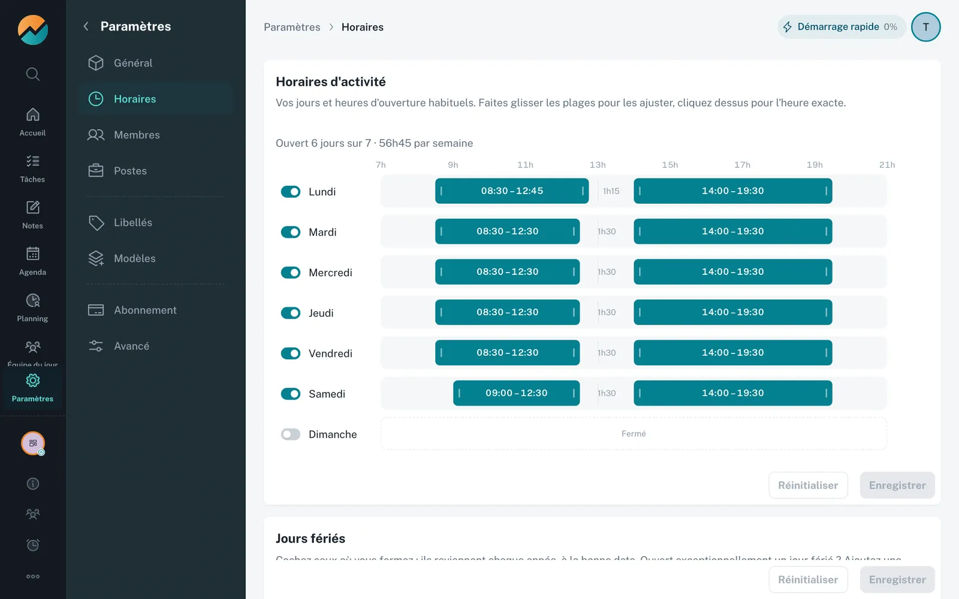
Task: Enable the Dimanche toggle
Action: 291,434
